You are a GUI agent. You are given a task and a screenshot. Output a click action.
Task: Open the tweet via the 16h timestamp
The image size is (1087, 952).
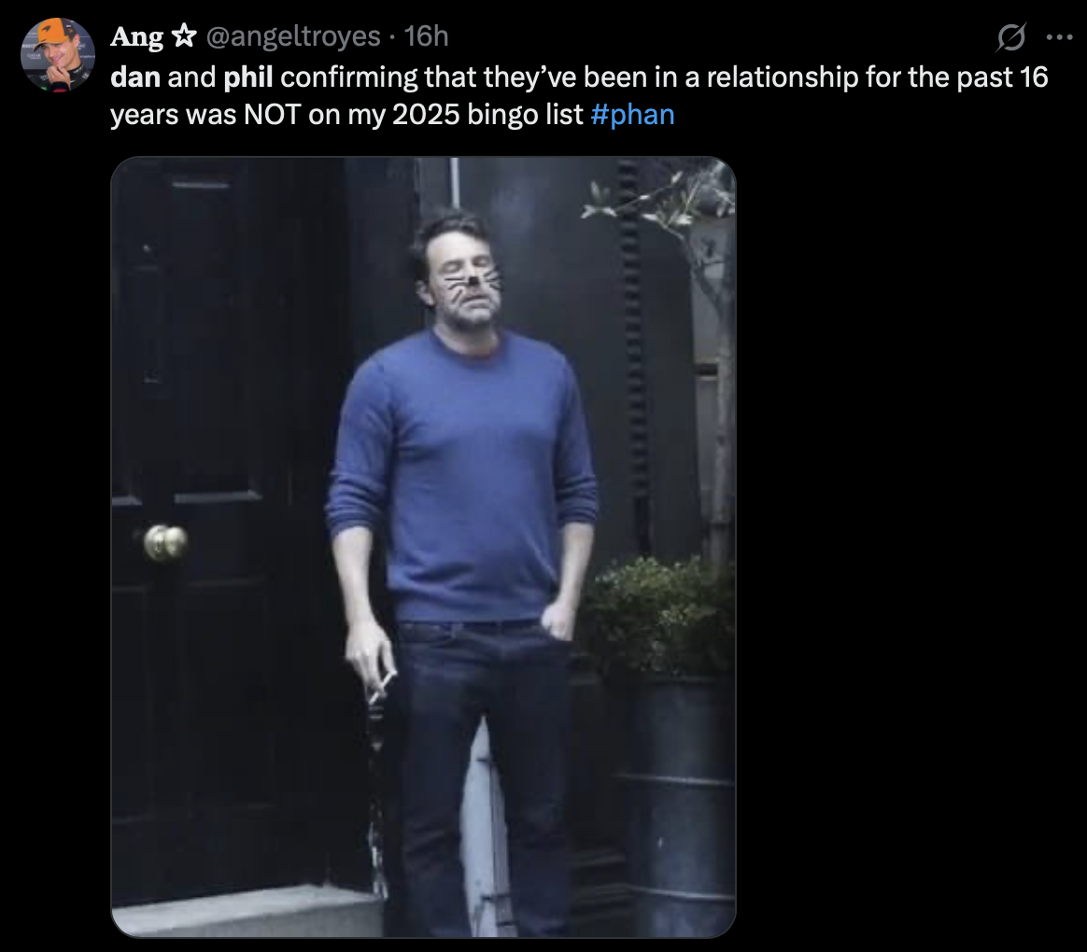(427, 36)
